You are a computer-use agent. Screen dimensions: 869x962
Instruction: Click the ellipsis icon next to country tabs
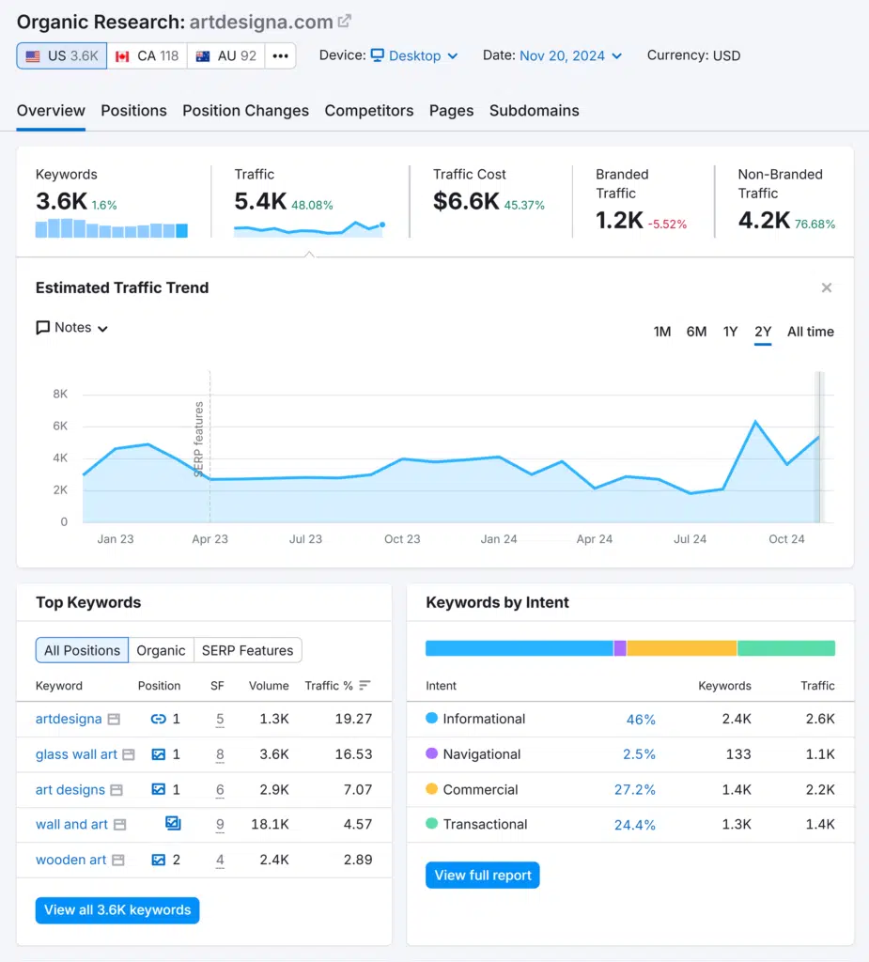[279, 55]
